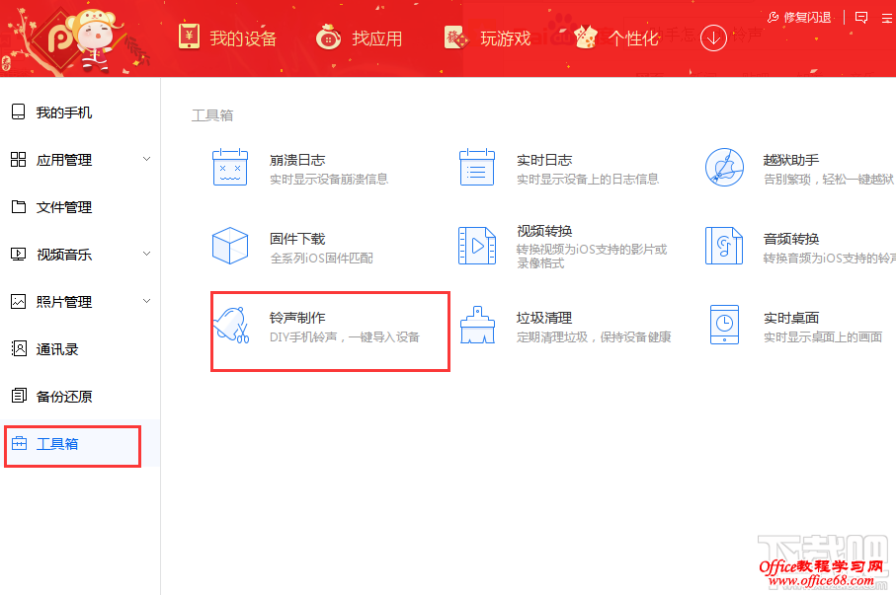Click the 照片管理 picture icon in sidebar

pos(19,302)
